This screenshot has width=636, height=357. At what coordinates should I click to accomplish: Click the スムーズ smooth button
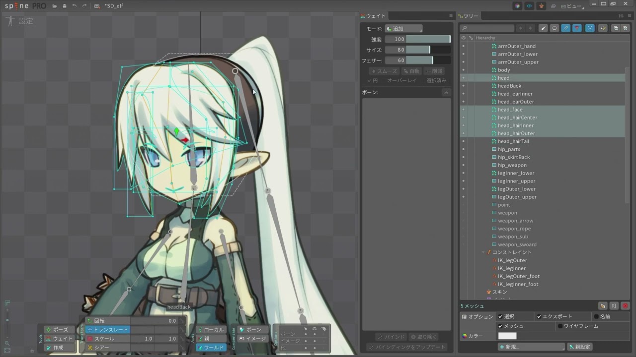click(384, 71)
